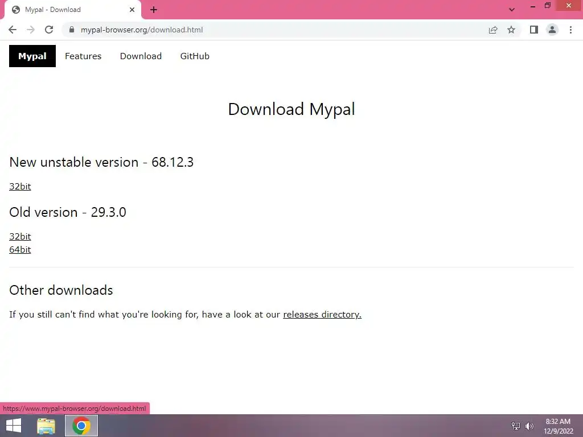This screenshot has height=437, width=583.
Task: Open File Explorer from taskbar
Action: point(46,426)
